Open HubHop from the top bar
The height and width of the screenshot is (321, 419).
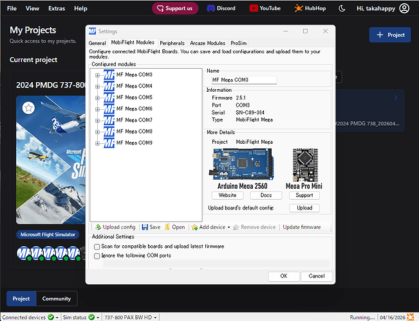[x=310, y=8]
